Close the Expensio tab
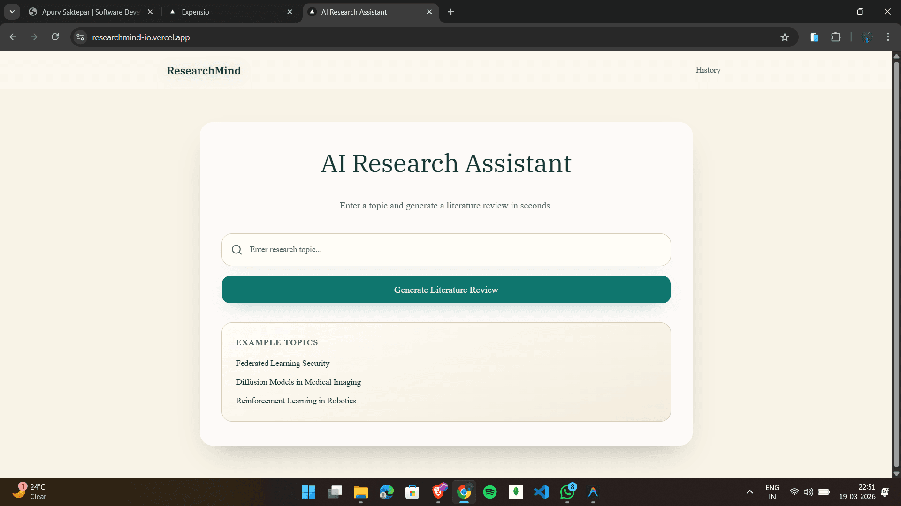Screen dimensions: 901x506 [290, 12]
